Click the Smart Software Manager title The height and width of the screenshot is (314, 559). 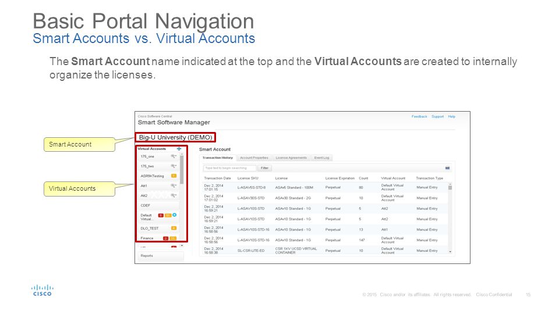pos(174,123)
